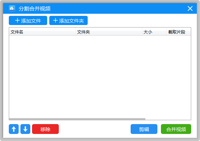This screenshot has width=200, height=141.
Task: Click the red 移除 button
Action: tap(45, 129)
